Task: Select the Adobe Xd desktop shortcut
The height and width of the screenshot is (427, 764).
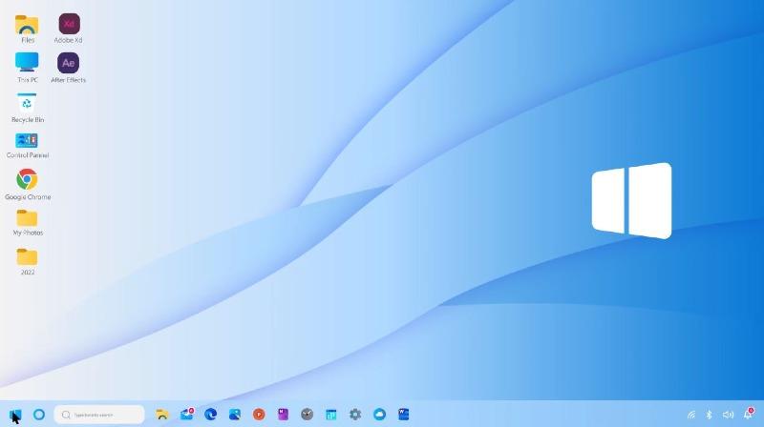Action: click(x=69, y=25)
